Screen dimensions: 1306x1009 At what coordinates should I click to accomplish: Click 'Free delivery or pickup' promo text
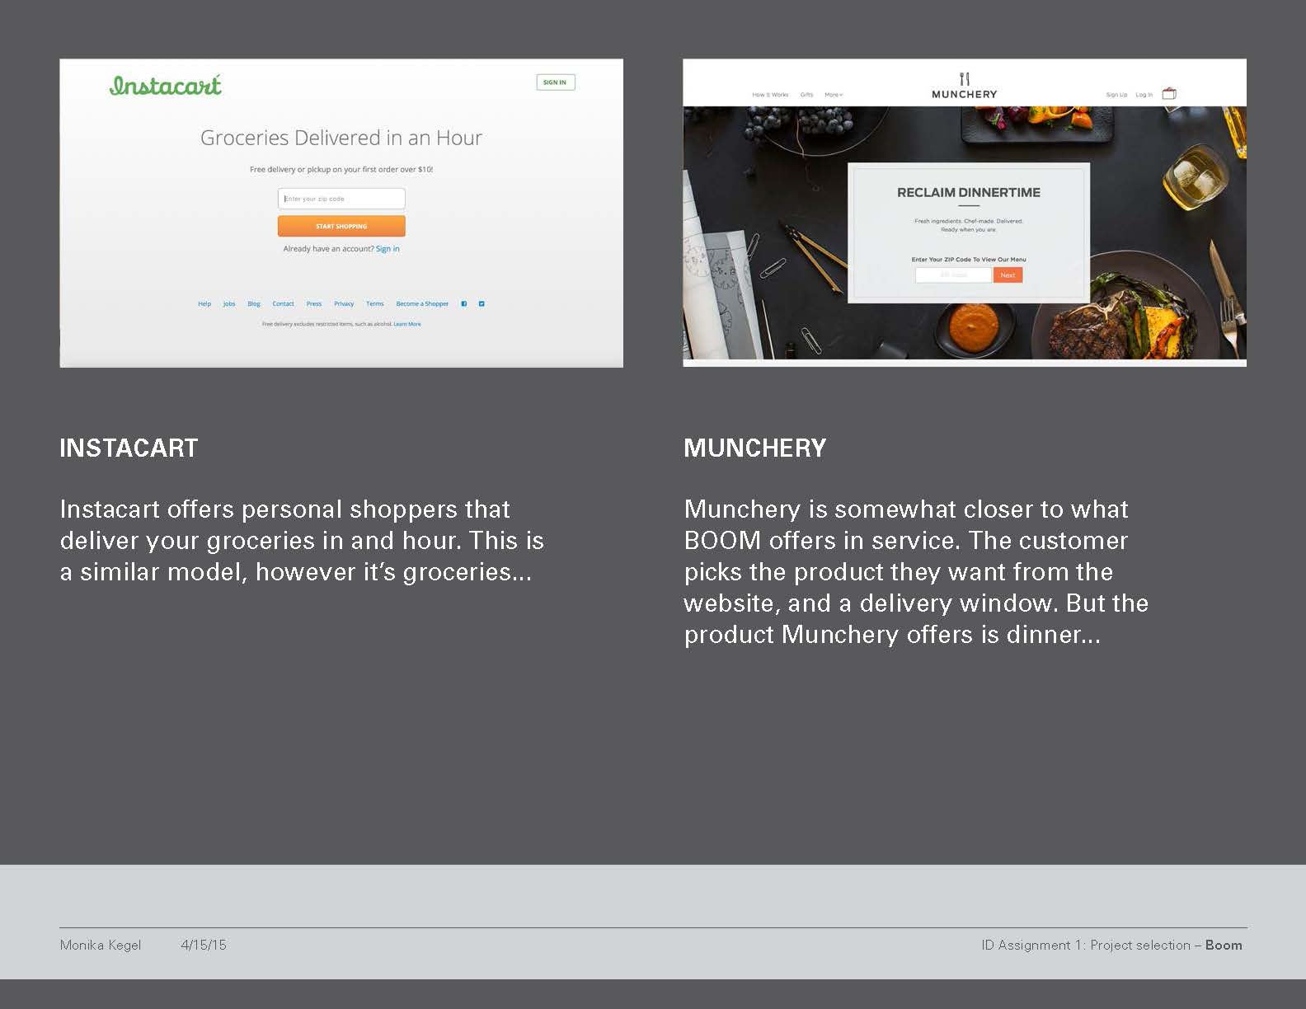341,169
